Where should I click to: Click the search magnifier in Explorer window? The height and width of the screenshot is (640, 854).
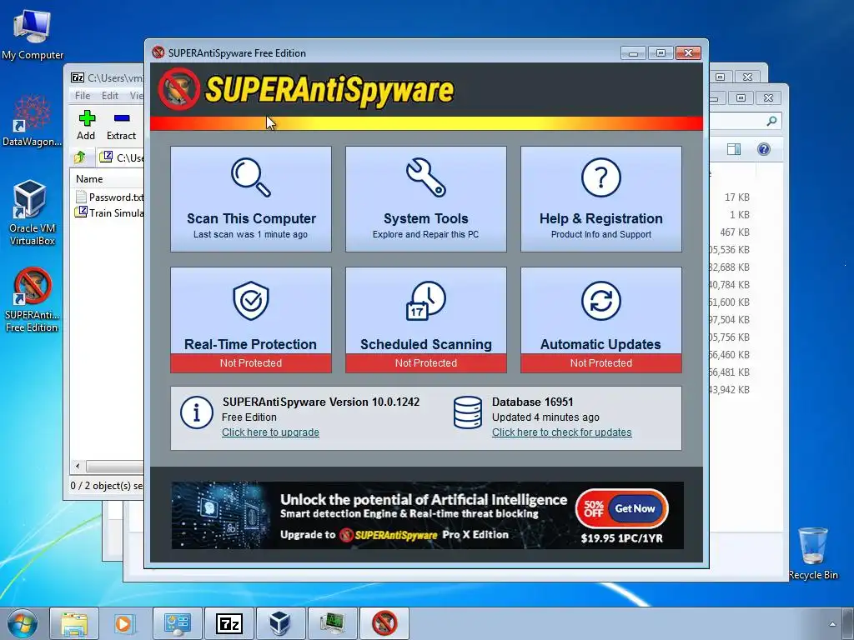(x=771, y=121)
